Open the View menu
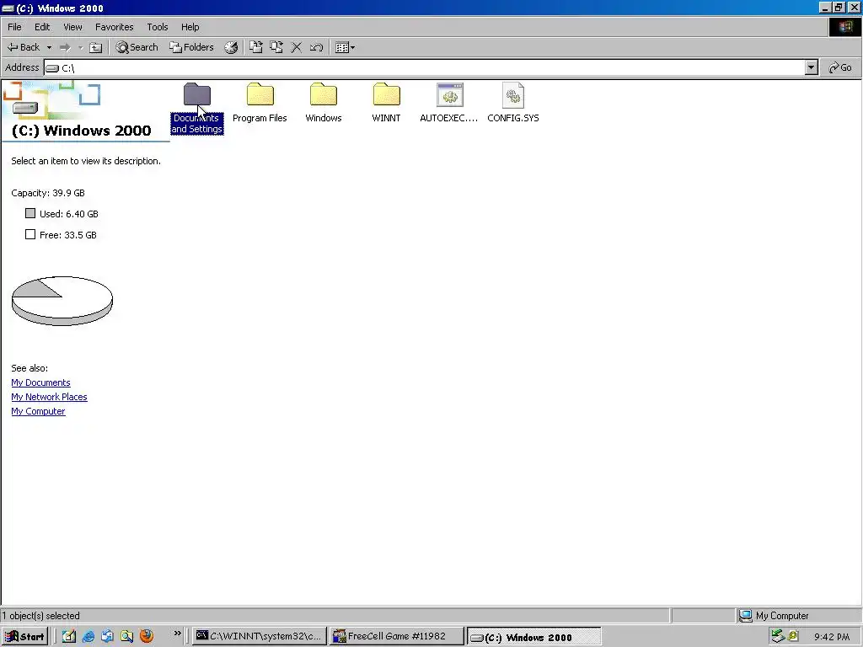Viewport: 863px width, 647px height. (x=72, y=27)
